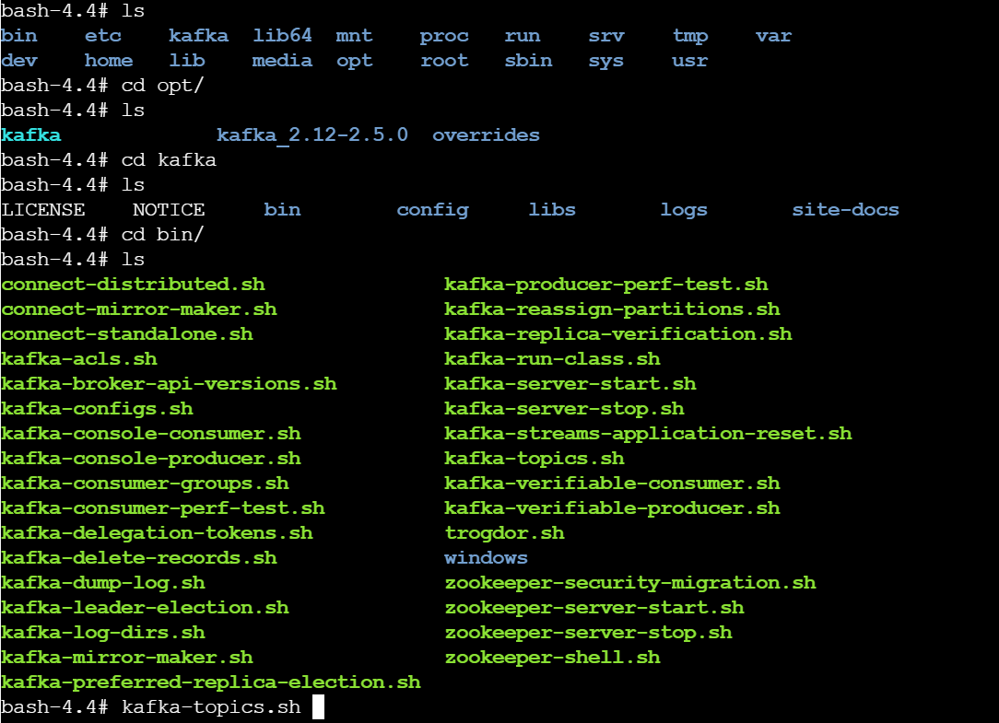Viewport: 999px width, 723px height.
Task: Select kafka-consumer-perf-test.sh entry
Action: tap(163, 507)
